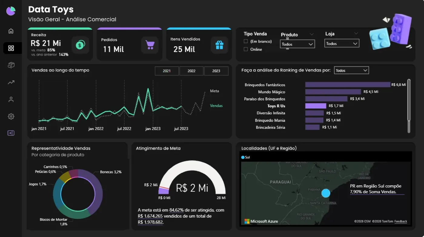The width and height of the screenshot is (424, 237).
Task: Select the Brinquedo Mania bar
Action: point(314,120)
